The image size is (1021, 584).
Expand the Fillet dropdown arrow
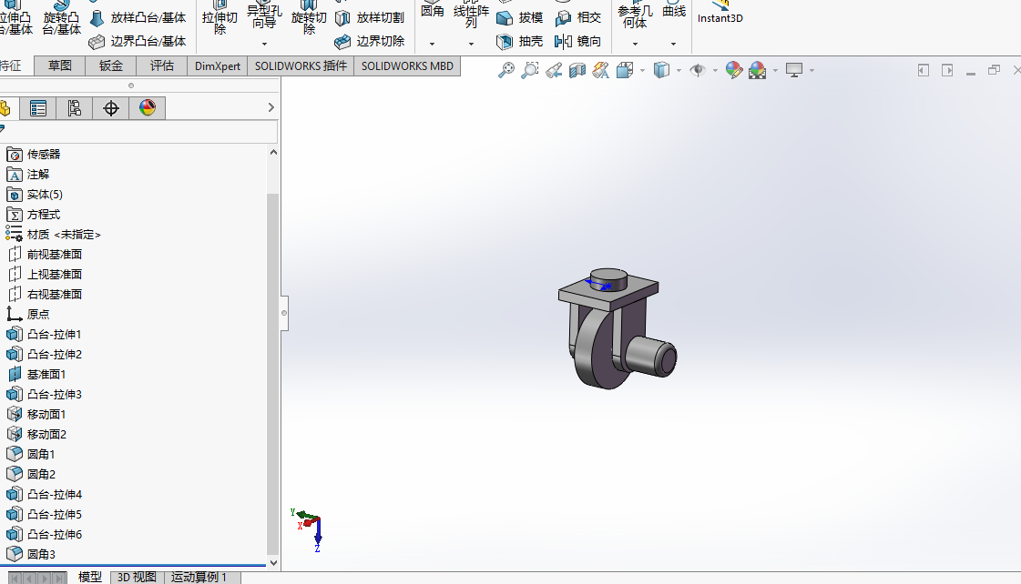tap(432, 44)
